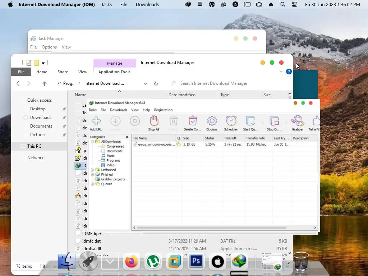The height and width of the screenshot is (276, 368).
Task: Select the idmfc.dat file
Action: click(92, 241)
